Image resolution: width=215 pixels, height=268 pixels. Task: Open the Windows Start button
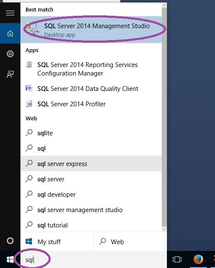[x=10, y=259]
